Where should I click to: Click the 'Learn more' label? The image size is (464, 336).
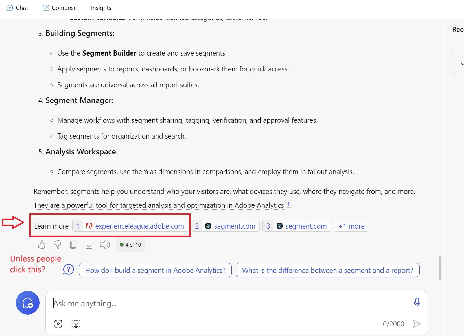(51, 226)
